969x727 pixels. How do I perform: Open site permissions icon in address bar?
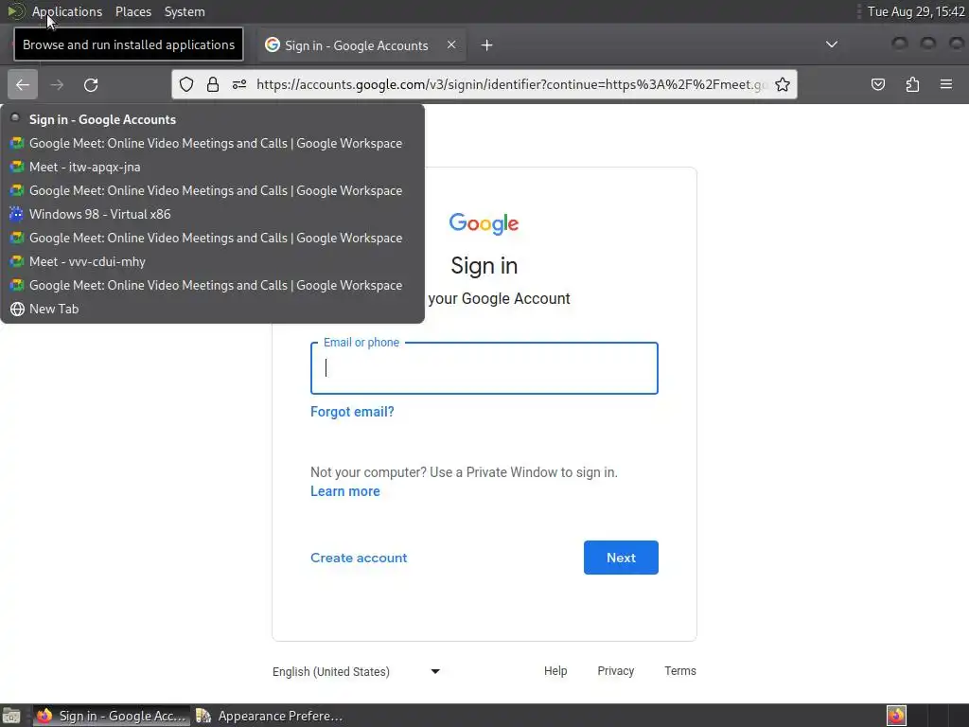(x=239, y=84)
